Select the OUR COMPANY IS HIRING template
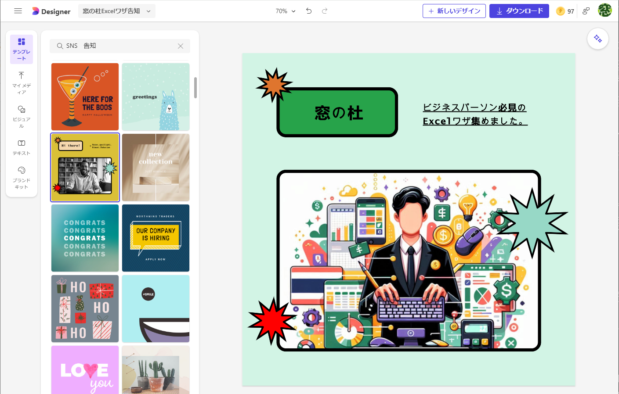 tap(156, 238)
